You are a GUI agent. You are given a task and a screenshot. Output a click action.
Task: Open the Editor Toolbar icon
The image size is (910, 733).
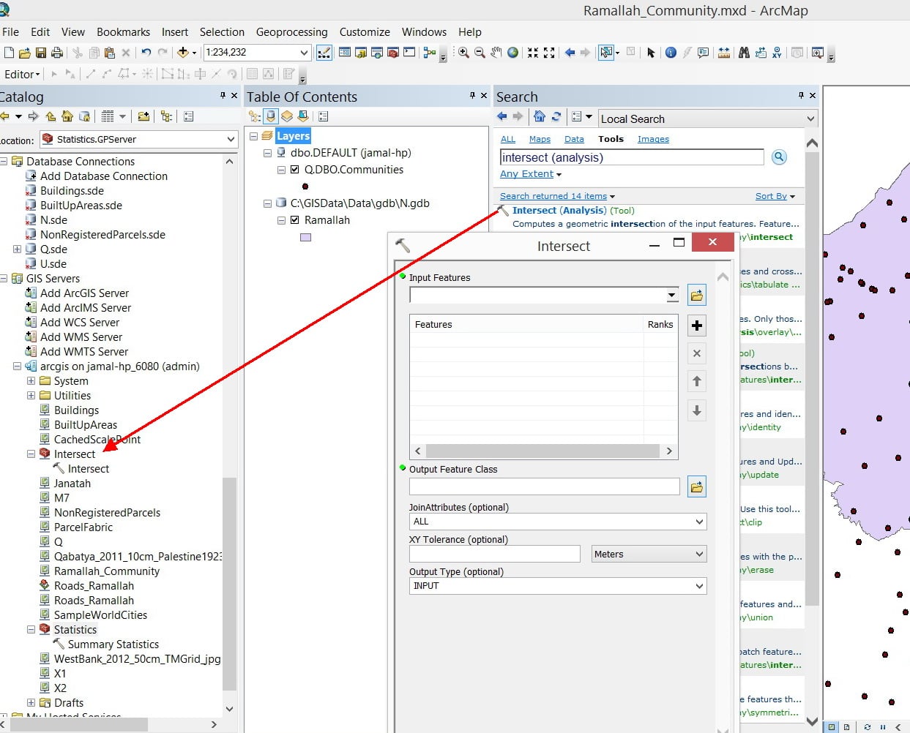pos(324,53)
